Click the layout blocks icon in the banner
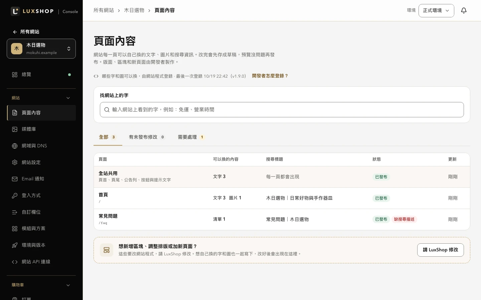 tap(107, 250)
